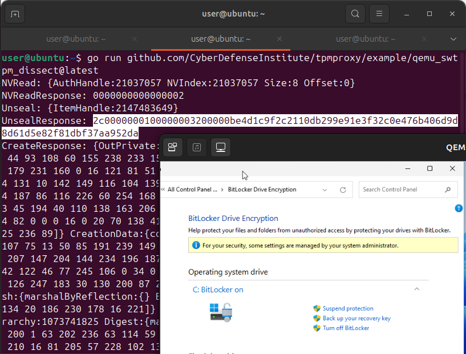The width and height of the screenshot is (466, 354).
Task: Close the active middle terminal tab
Action: [x=279, y=39]
